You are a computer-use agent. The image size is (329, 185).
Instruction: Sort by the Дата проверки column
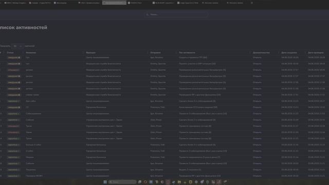(316, 52)
